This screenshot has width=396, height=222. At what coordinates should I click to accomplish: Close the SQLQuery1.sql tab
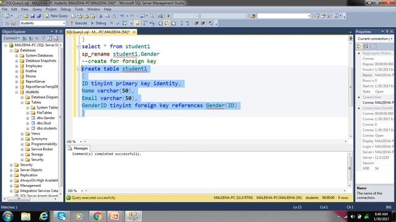coord(134,32)
